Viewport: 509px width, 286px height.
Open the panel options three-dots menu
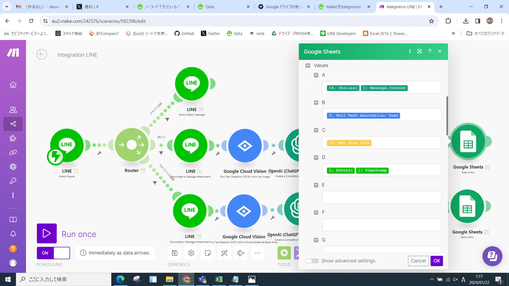(x=410, y=51)
